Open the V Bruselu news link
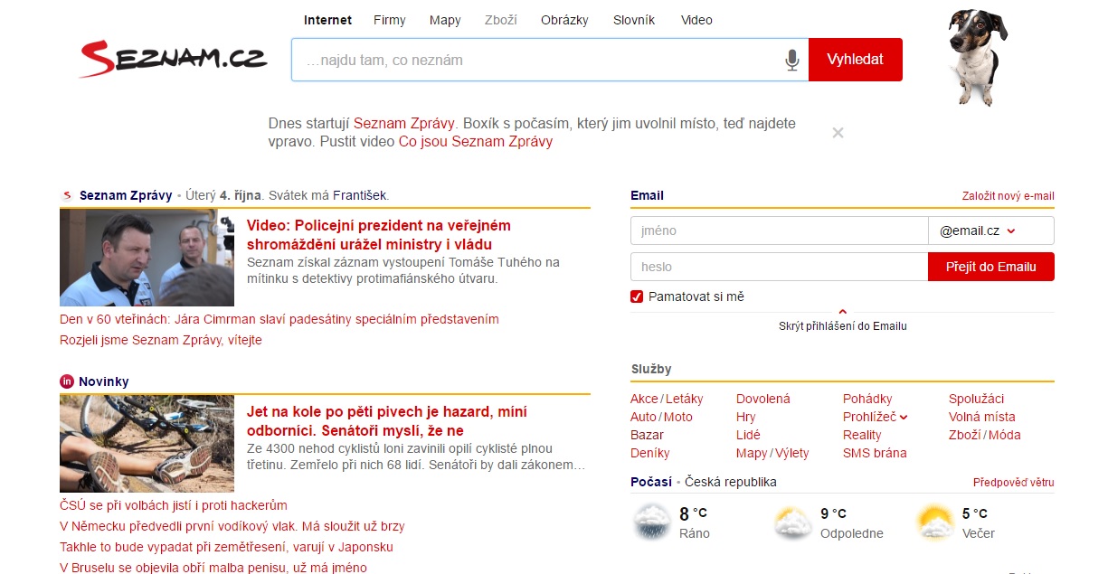 [x=213, y=568]
